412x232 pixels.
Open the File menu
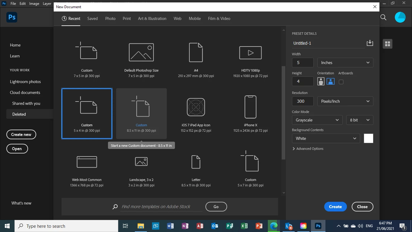pos(13,4)
